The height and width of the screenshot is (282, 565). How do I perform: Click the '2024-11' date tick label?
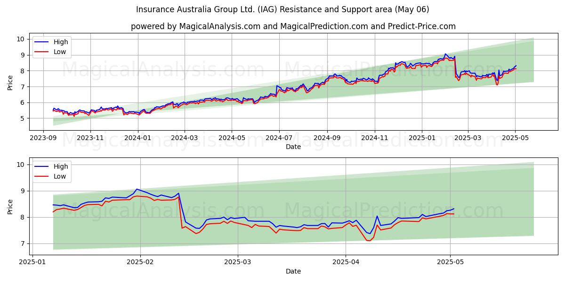tap(375, 138)
